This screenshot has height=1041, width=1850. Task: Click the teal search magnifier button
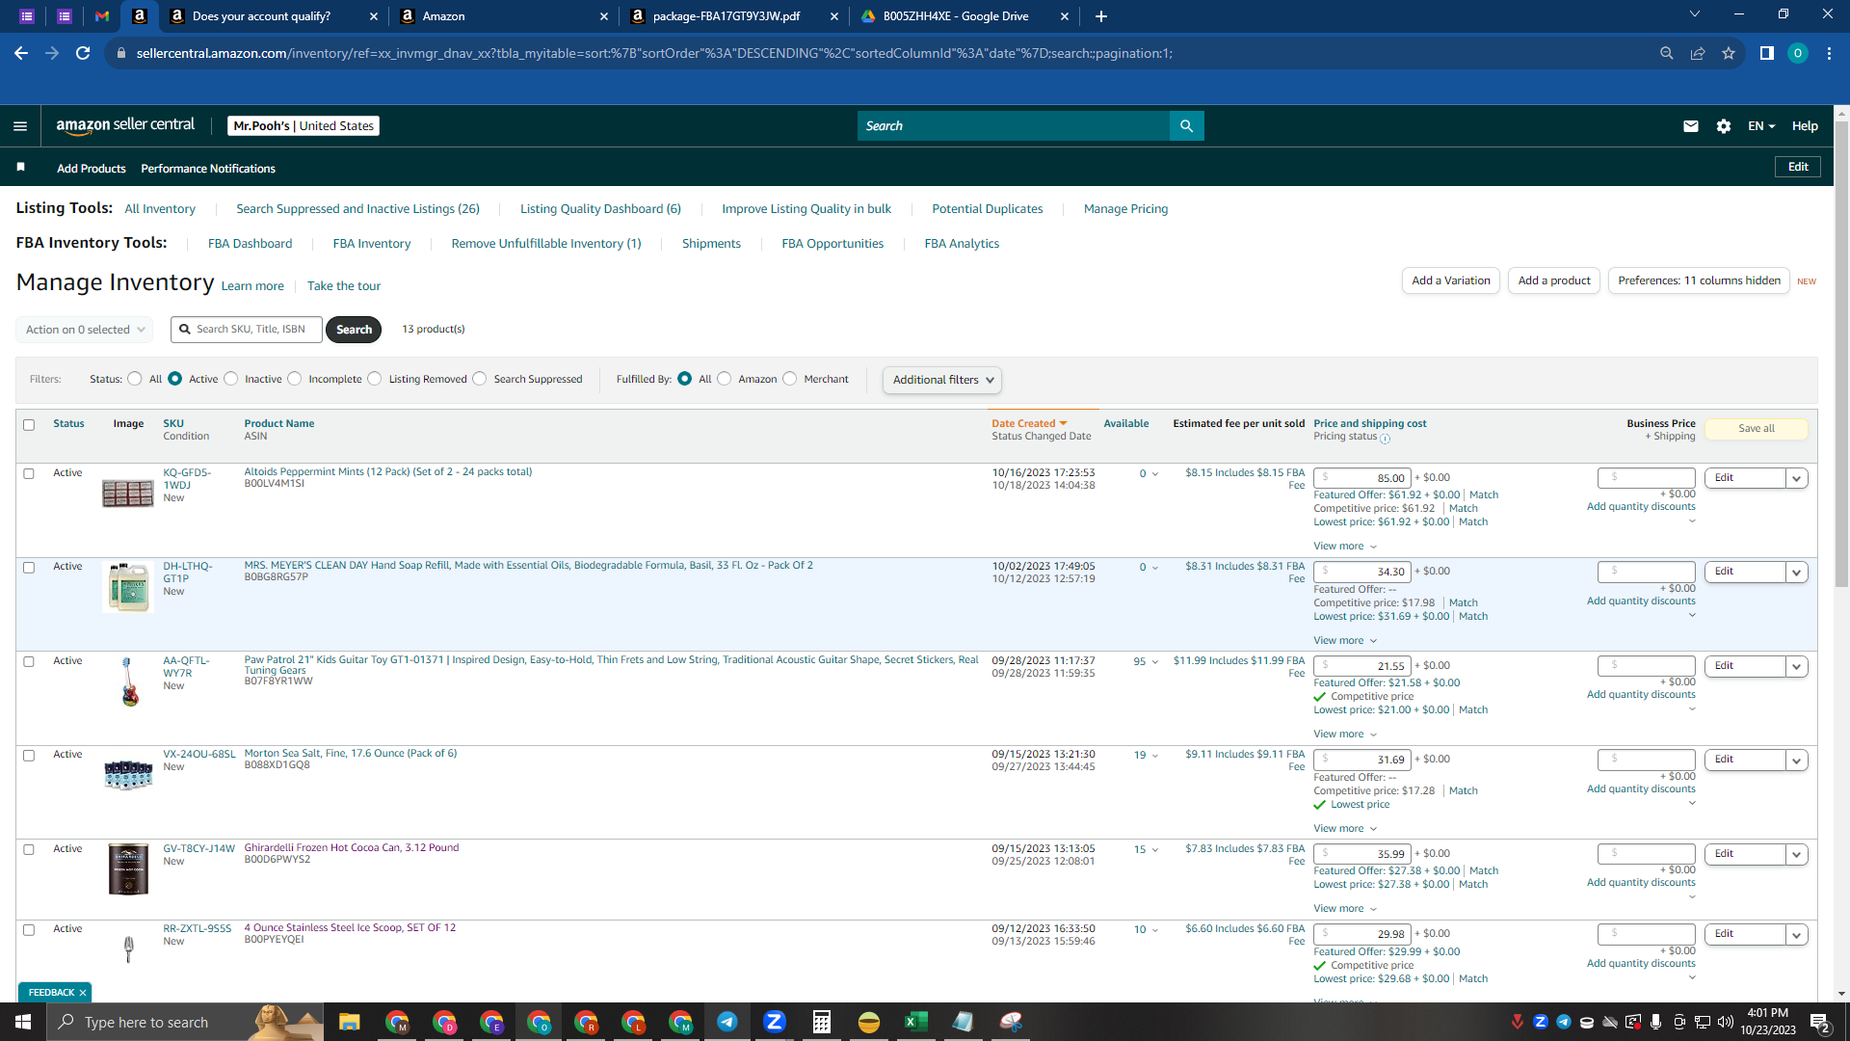point(1186,126)
